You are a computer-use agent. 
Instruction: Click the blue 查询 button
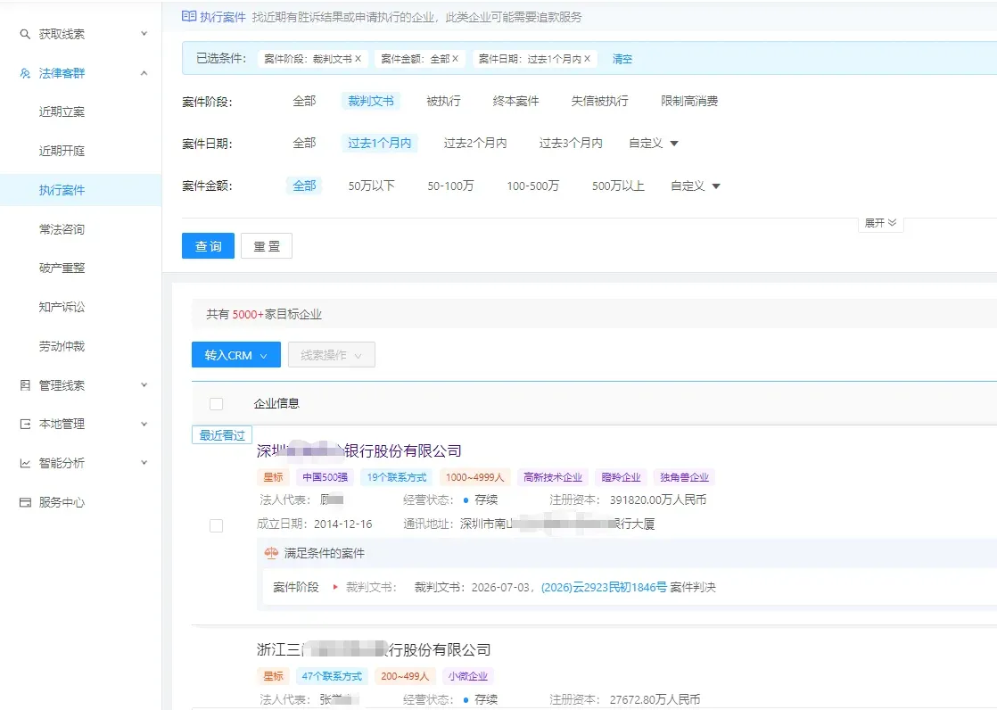(x=208, y=245)
